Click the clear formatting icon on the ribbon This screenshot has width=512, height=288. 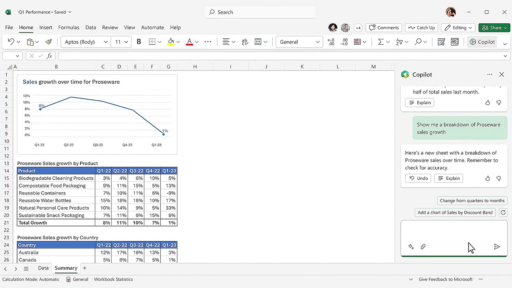point(441,42)
